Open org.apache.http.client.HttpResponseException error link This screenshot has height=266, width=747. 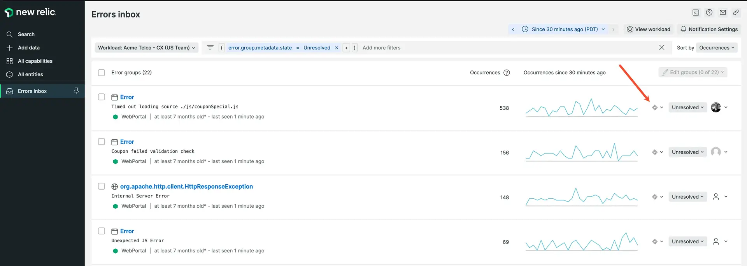pos(186,187)
